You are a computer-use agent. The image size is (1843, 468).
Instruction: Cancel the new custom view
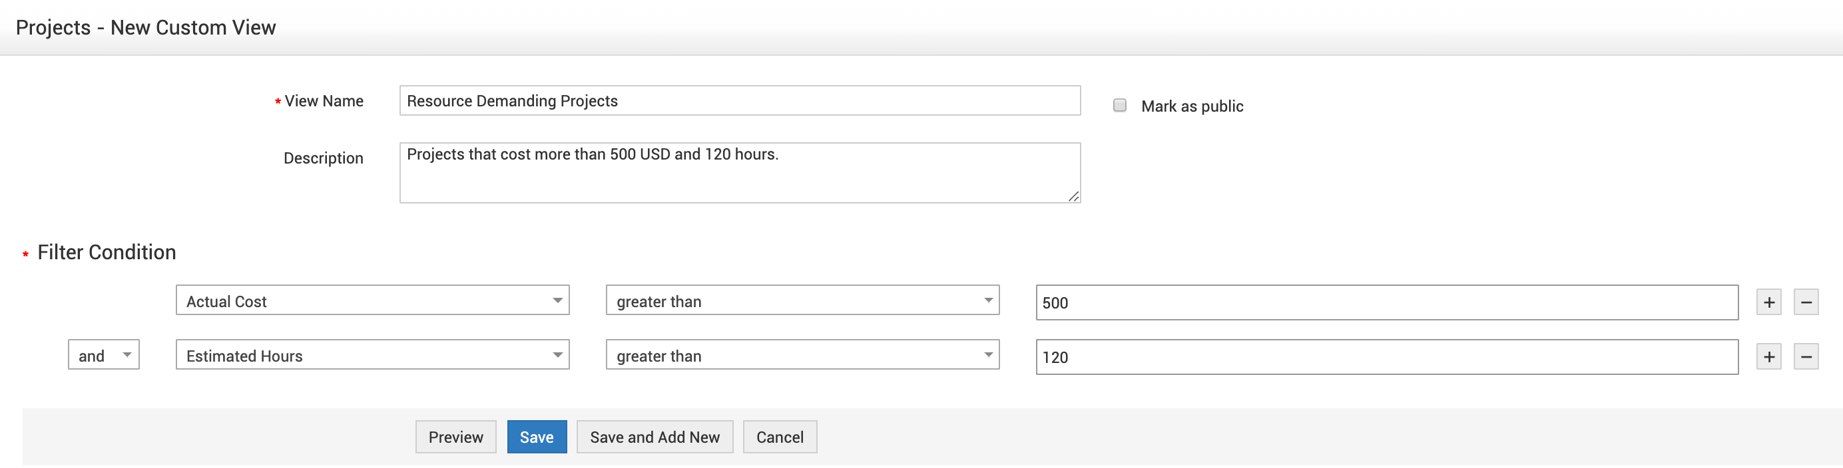(x=780, y=437)
